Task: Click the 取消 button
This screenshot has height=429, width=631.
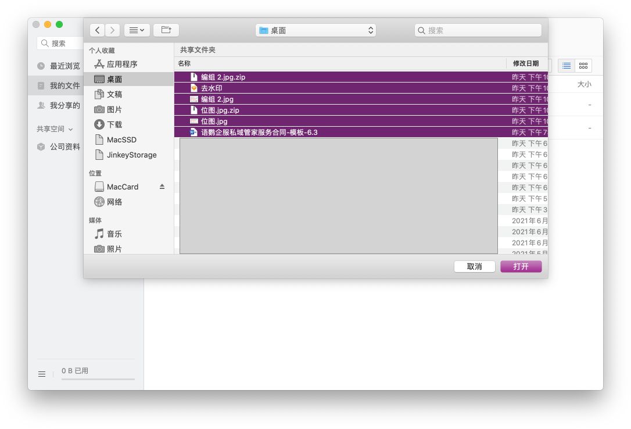Action: [x=474, y=266]
